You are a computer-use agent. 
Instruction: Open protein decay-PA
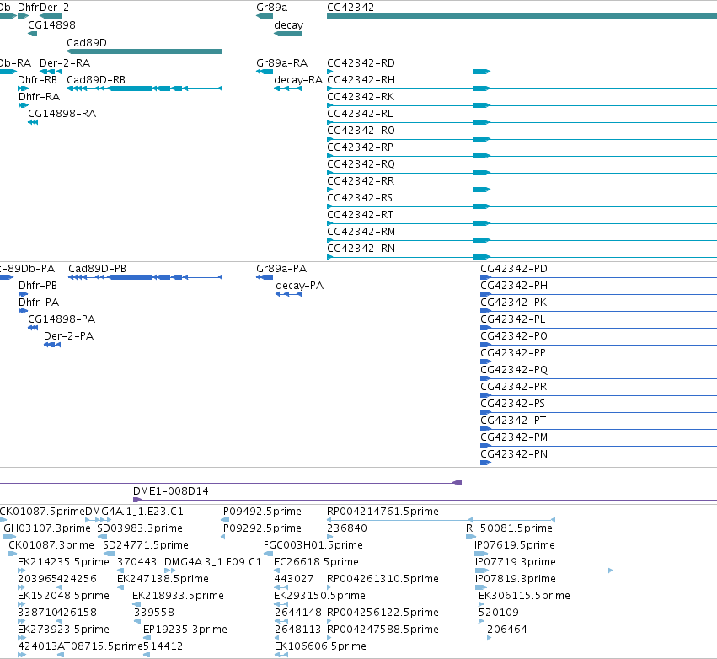pos(299,286)
